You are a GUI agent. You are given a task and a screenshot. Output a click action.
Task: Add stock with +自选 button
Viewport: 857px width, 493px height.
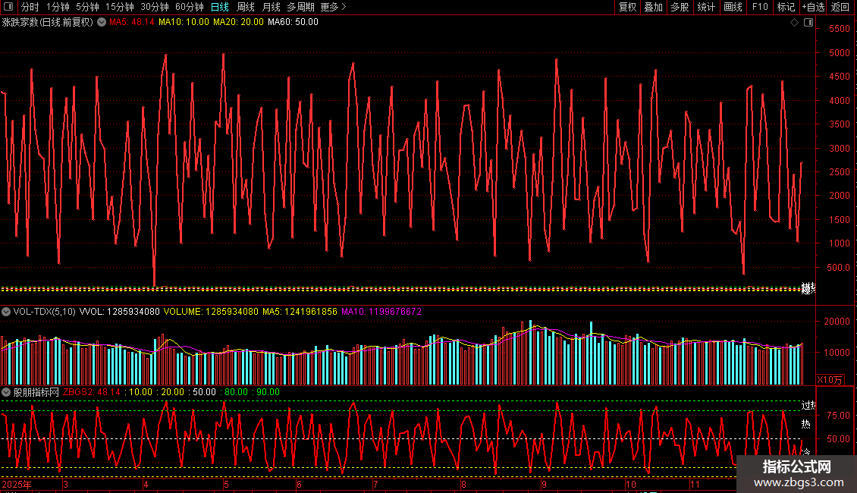(x=813, y=7)
